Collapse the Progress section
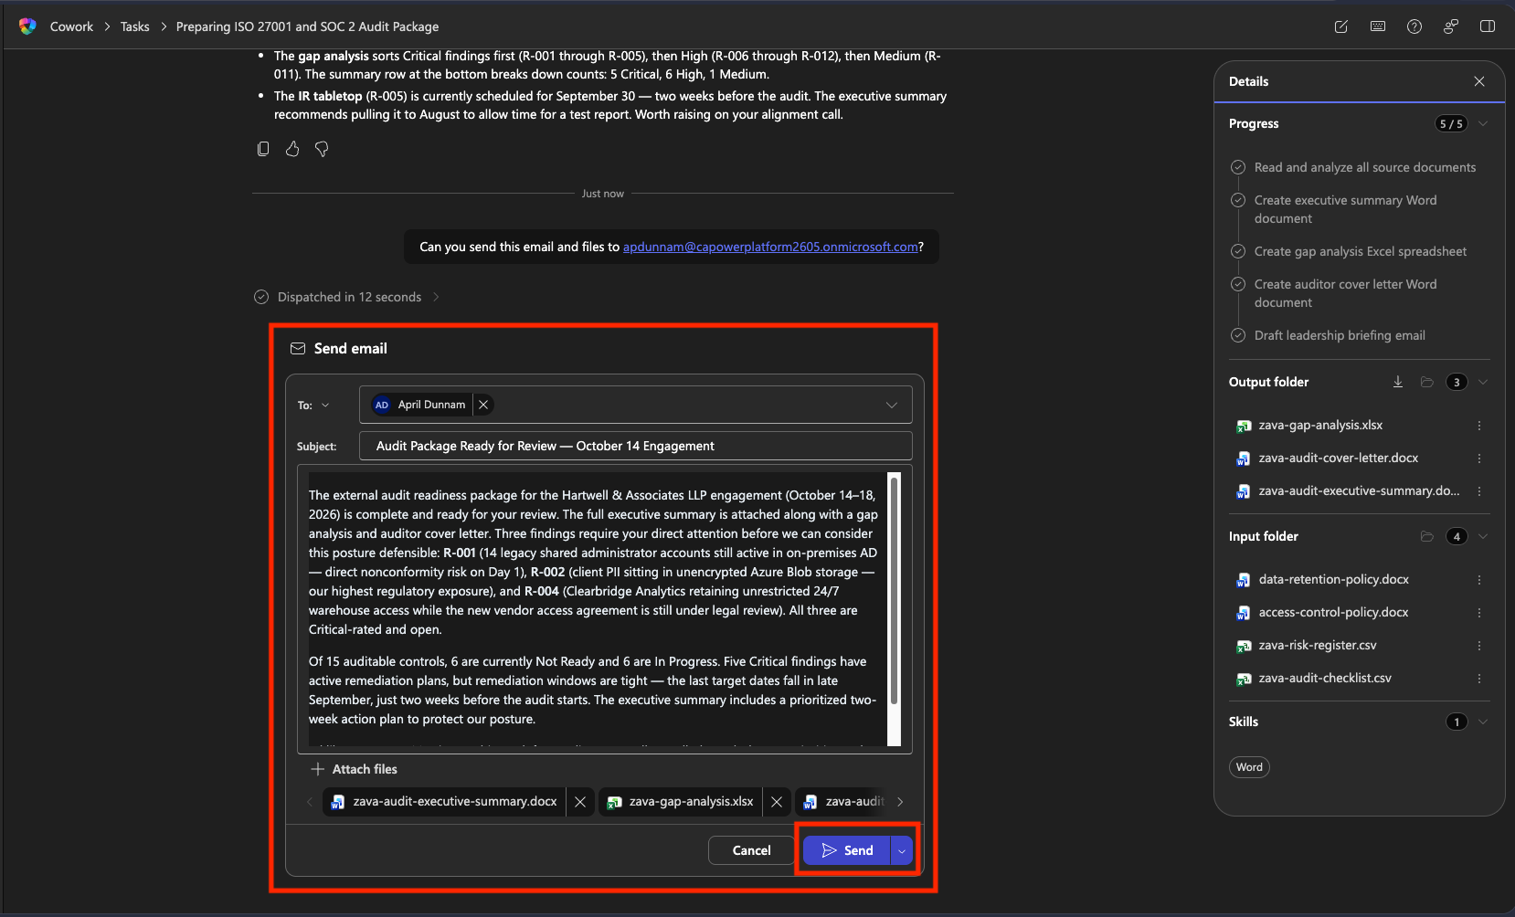This screenshot has width=1515, height=917. pyautogui.click(x=1482, y=123)
